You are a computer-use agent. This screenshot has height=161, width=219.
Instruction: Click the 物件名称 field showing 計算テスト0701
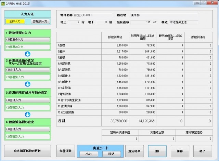click(93, 15)
